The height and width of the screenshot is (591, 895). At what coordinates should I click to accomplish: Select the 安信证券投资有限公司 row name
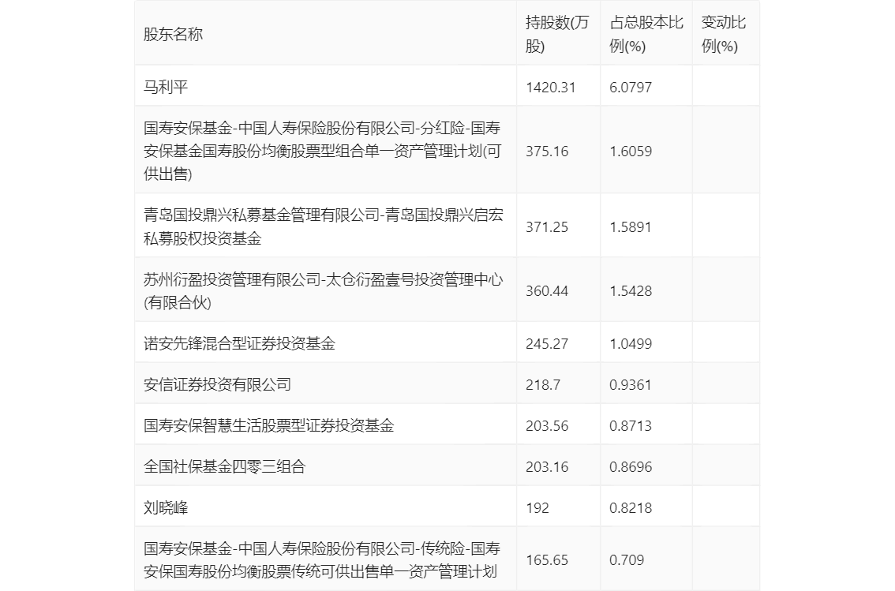[218, 384]
